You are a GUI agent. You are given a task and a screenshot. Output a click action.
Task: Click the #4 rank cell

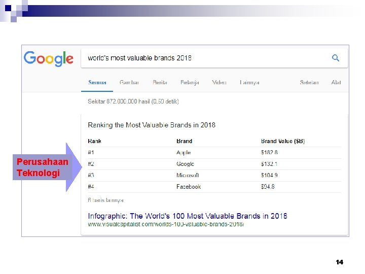point(91,187)
